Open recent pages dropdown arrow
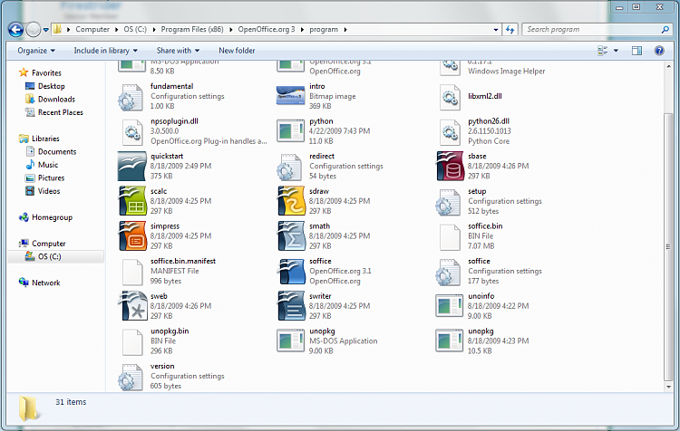 (45, 30)
